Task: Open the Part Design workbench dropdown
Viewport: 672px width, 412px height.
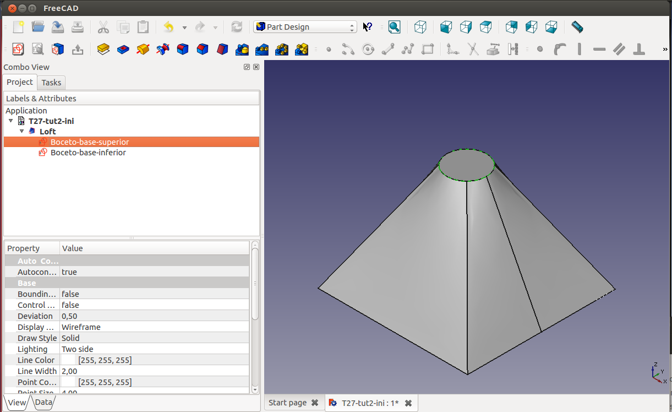Action: (305, 27)
